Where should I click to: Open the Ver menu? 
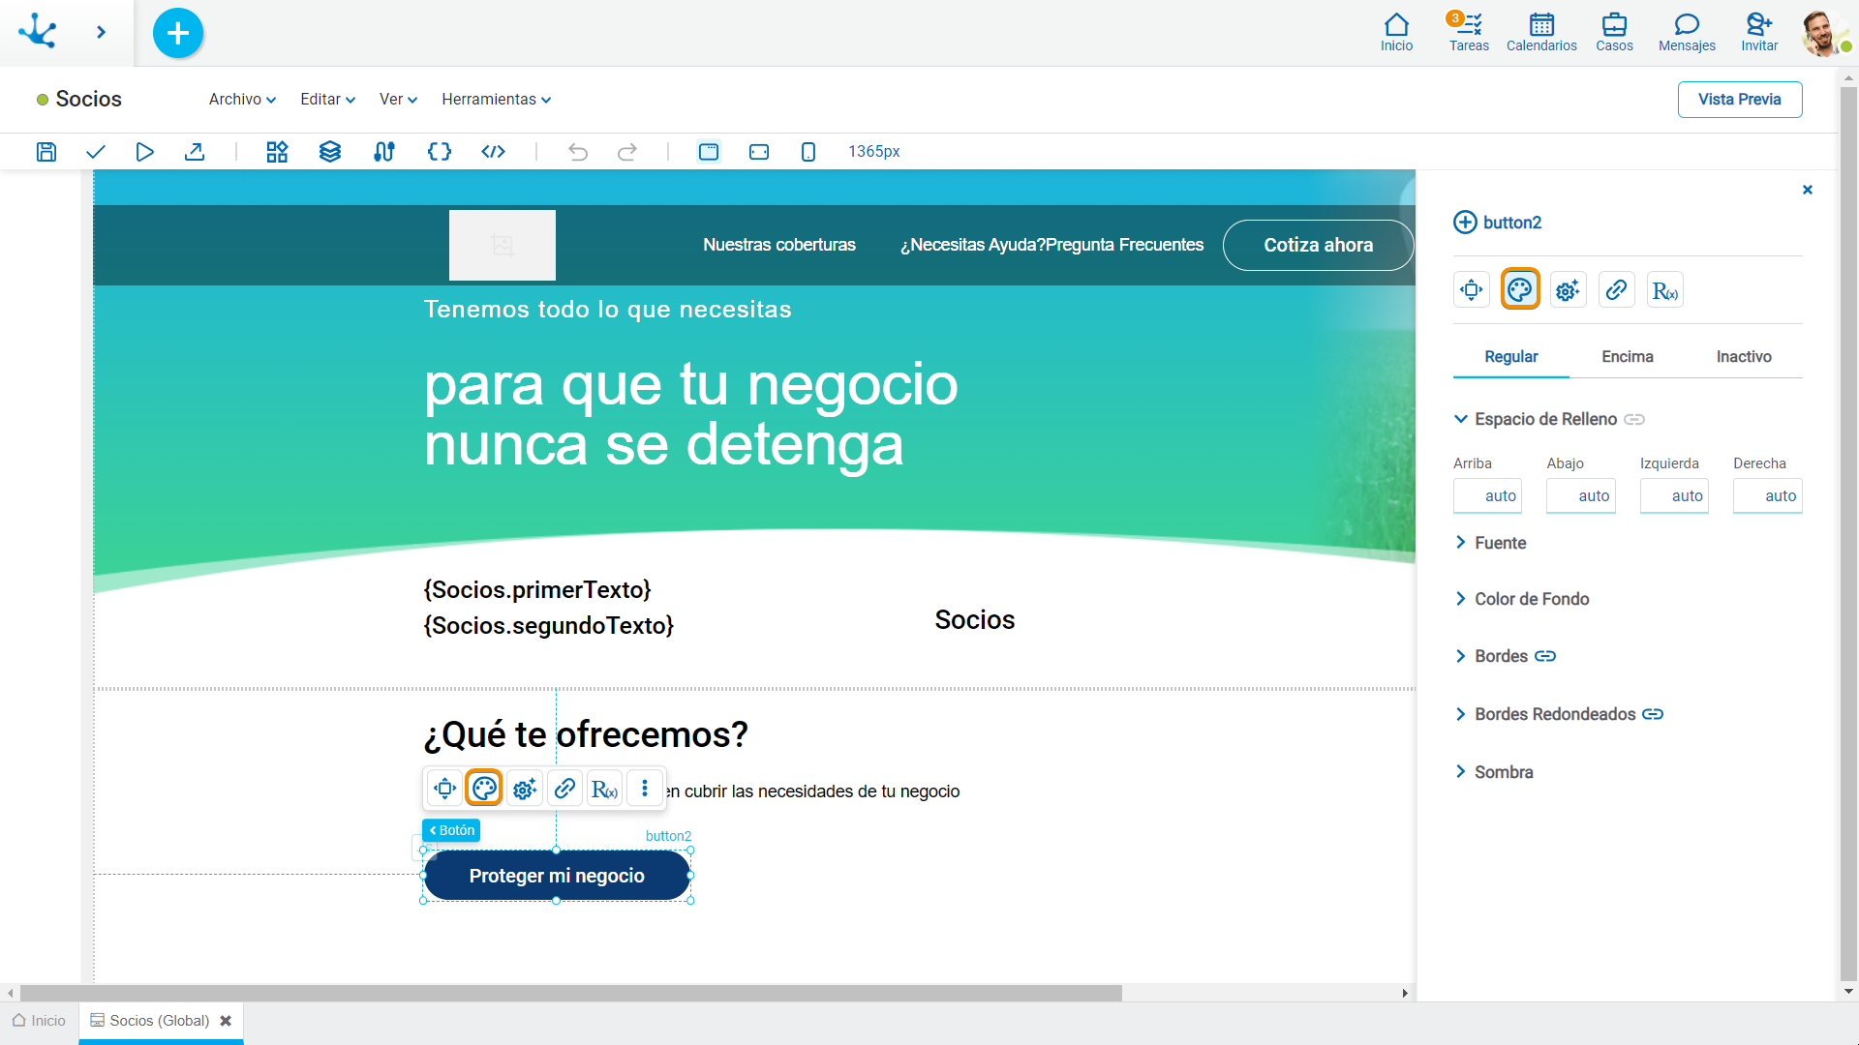tap(398, 100)
